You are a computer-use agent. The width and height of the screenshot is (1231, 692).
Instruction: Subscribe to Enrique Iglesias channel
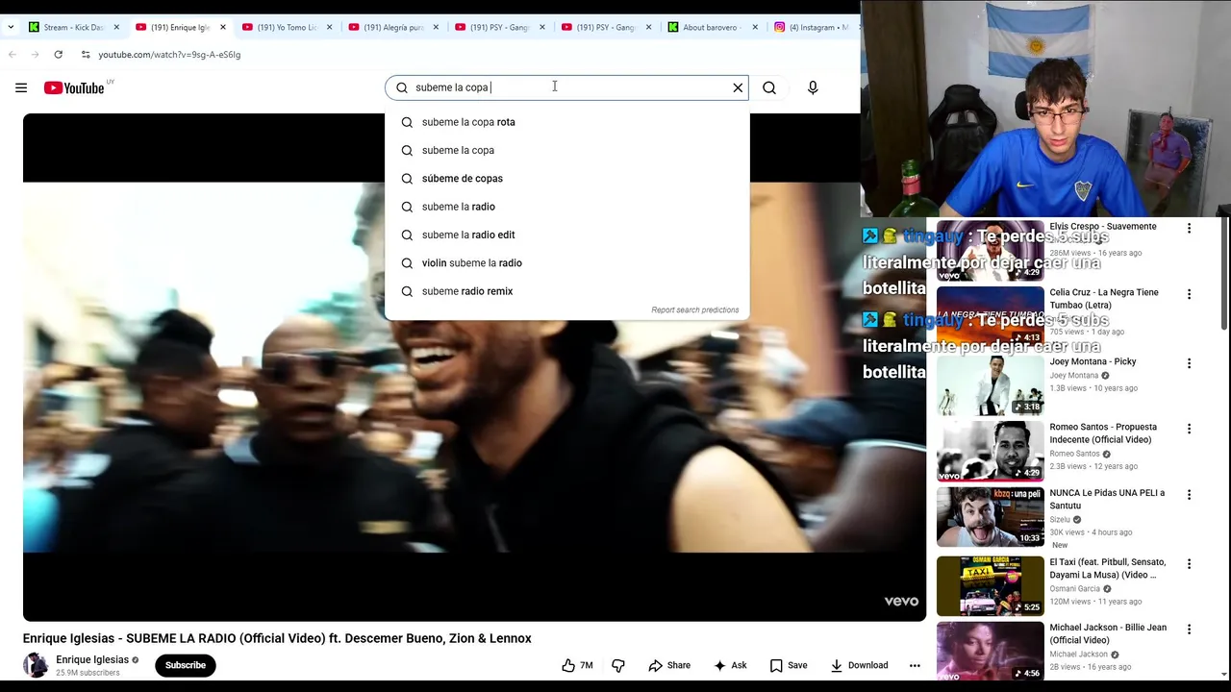click(x=185, y=665)
